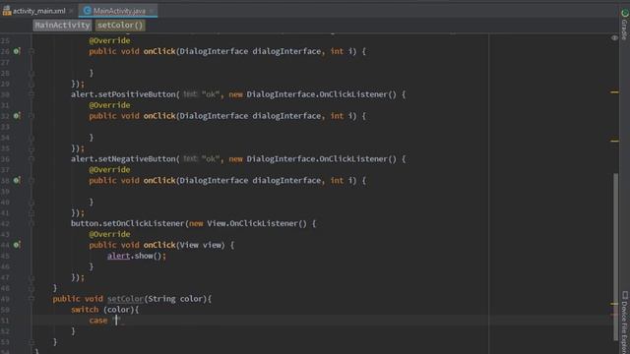Screen dimensions: 630x354
Task: Click the yellow warning marker near line 50
Action: pos(614,304)
